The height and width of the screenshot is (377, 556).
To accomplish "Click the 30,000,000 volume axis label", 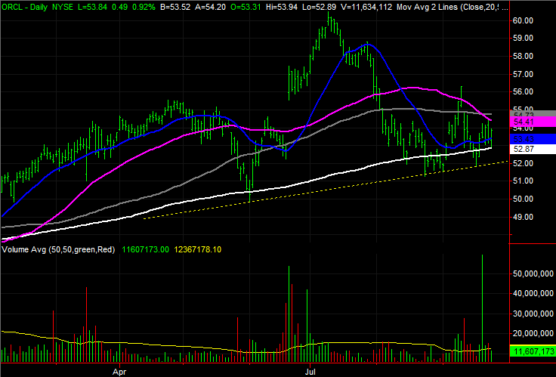I will (533, 314).
